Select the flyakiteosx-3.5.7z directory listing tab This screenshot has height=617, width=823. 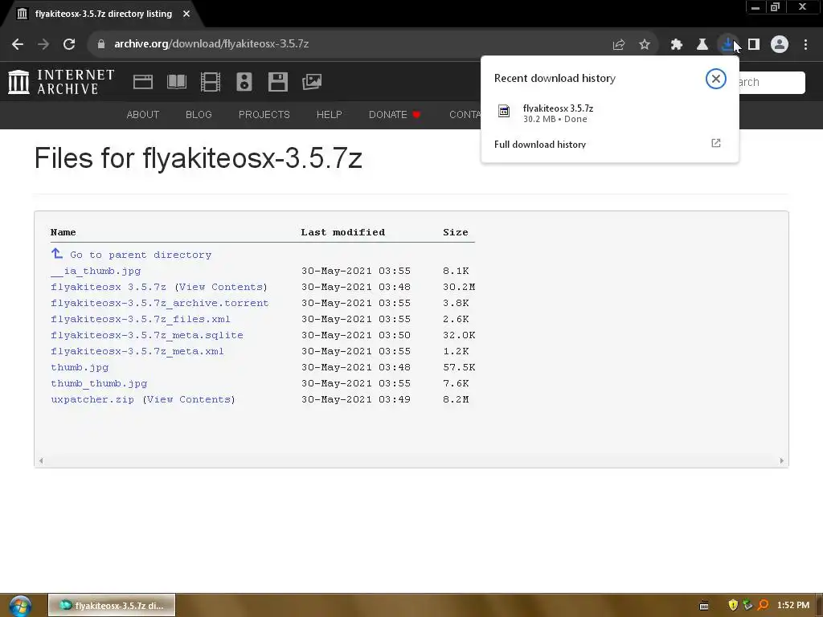pos(103,14)
